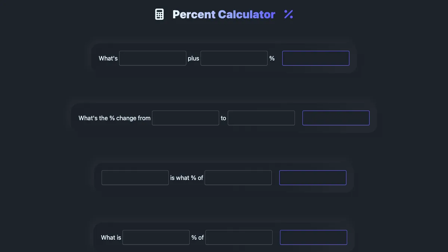Focus the field before "is what % of"
The width and height of the screenshot is (448, 252).
tap(135, 178)
